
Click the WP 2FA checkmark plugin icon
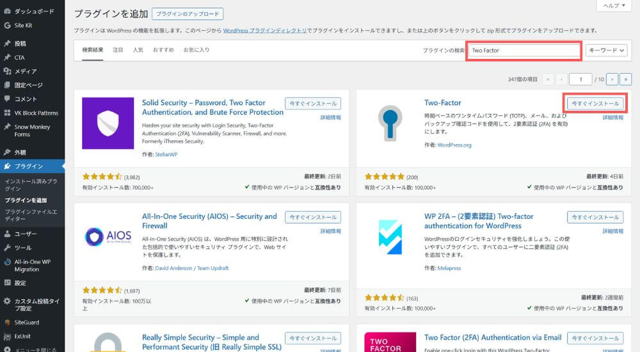click(x=390, y=237)
